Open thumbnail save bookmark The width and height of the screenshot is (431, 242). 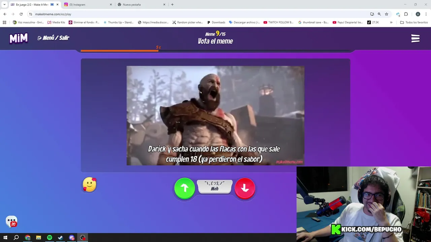313,23
